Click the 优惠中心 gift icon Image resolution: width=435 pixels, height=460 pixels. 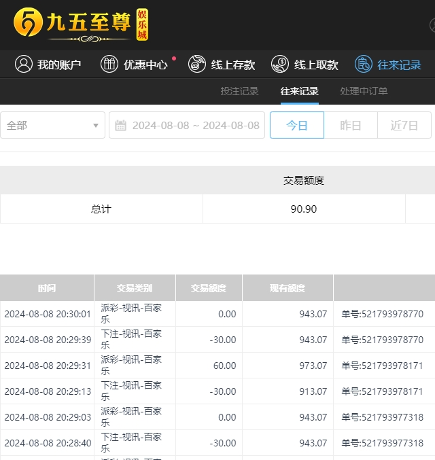click(109, 65)
